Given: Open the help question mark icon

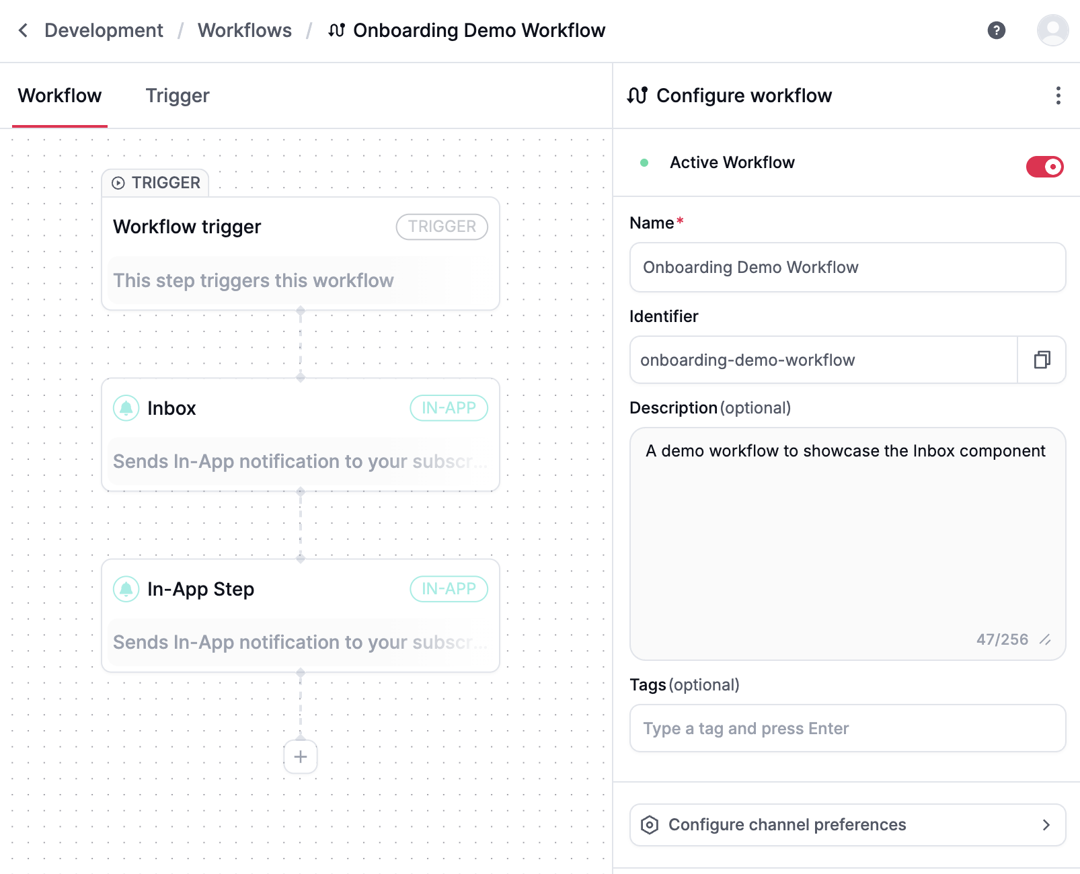Looking at the screenshot, I should 996,30.
